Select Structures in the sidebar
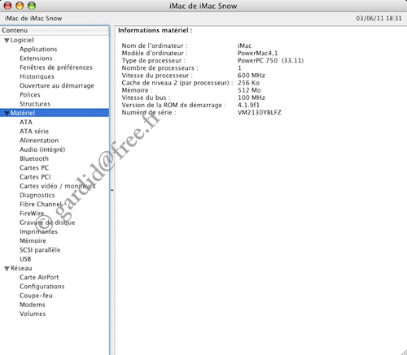 [35, 104]
